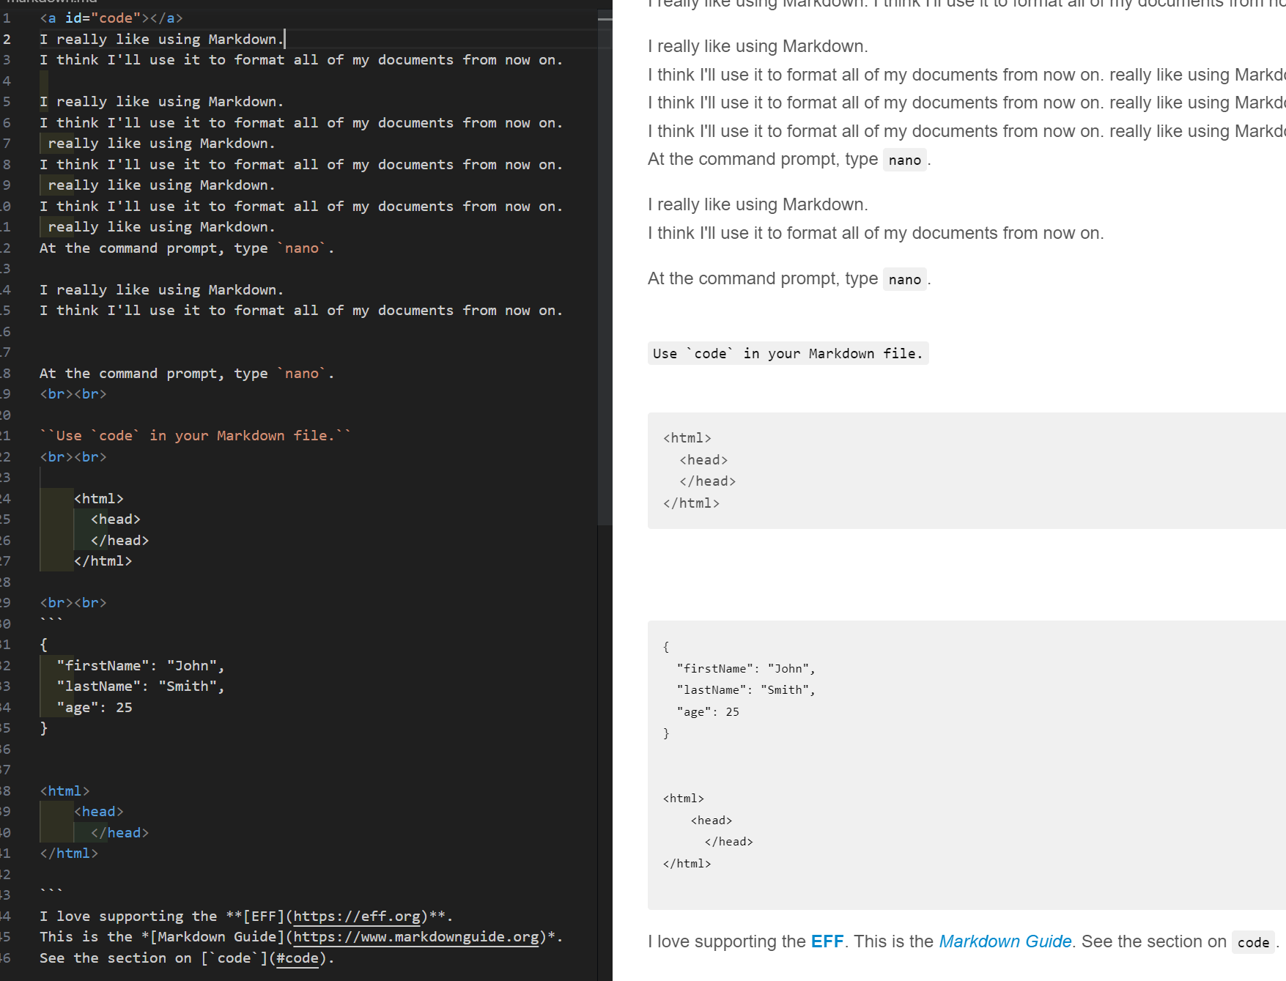This screenshot has height=981, width=1286.
Task: Open the Markdown Guide link in the preview
Action: pyautogui.click(x=1005, y=941)
